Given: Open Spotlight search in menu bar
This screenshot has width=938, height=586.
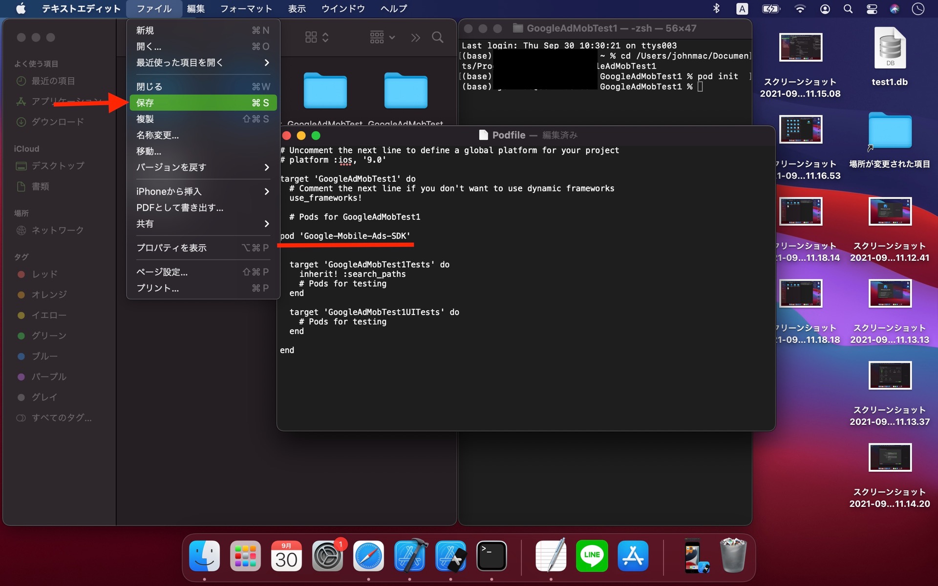Looking at the screenshot, I should point(848,9).
